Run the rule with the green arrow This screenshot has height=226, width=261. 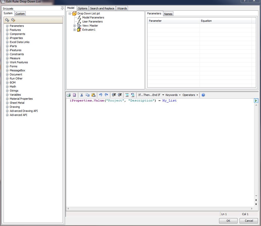click(256, 100)
